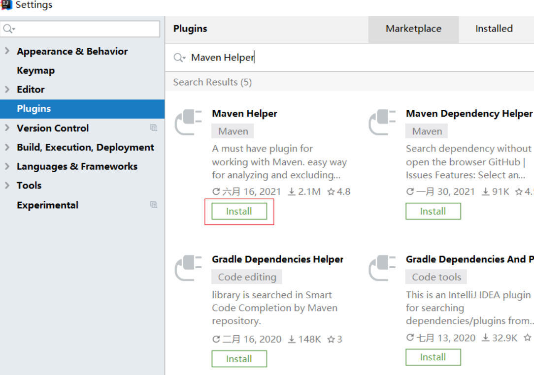Screen dimensions: 534x375
Task: Expand the Version Control settings node
Action: click(x=7, y=128)
